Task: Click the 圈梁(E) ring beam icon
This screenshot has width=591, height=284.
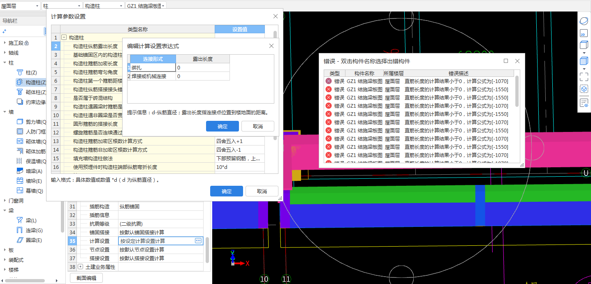Action: point(20,240)
